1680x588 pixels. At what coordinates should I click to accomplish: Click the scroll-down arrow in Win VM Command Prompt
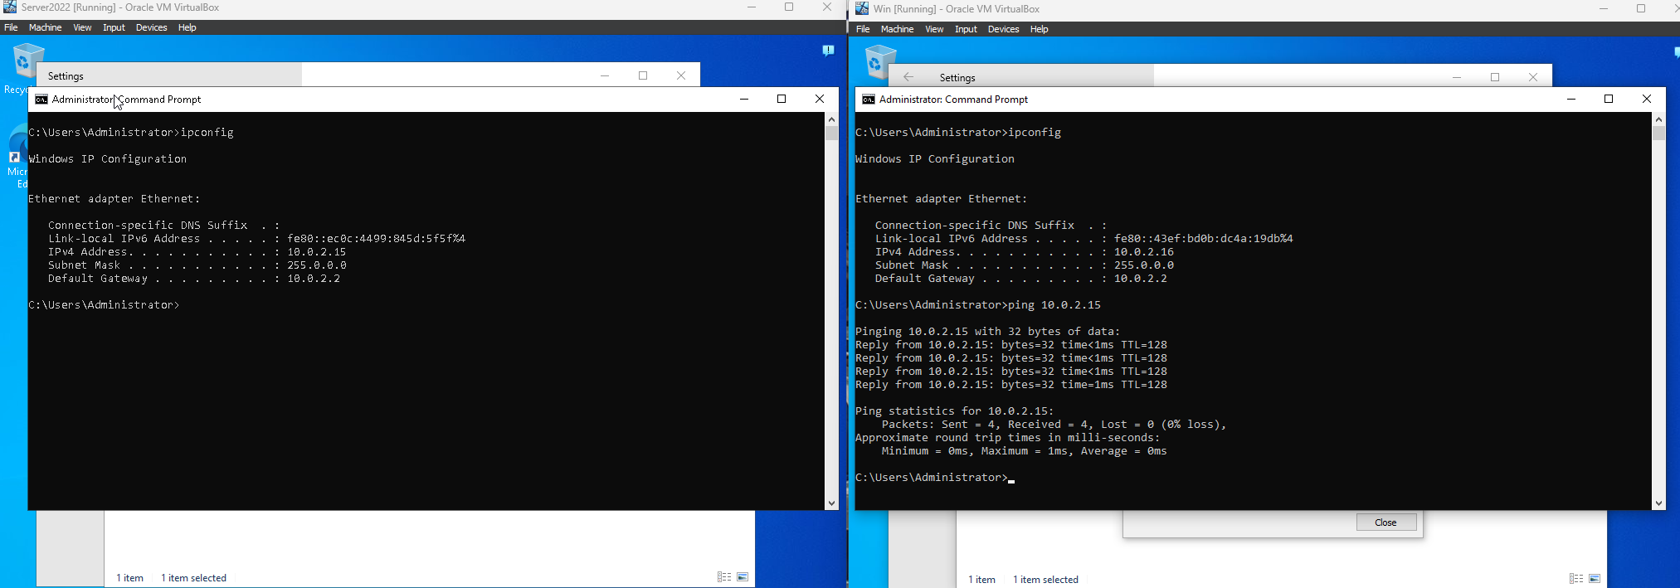click(x=1658, y=503)
